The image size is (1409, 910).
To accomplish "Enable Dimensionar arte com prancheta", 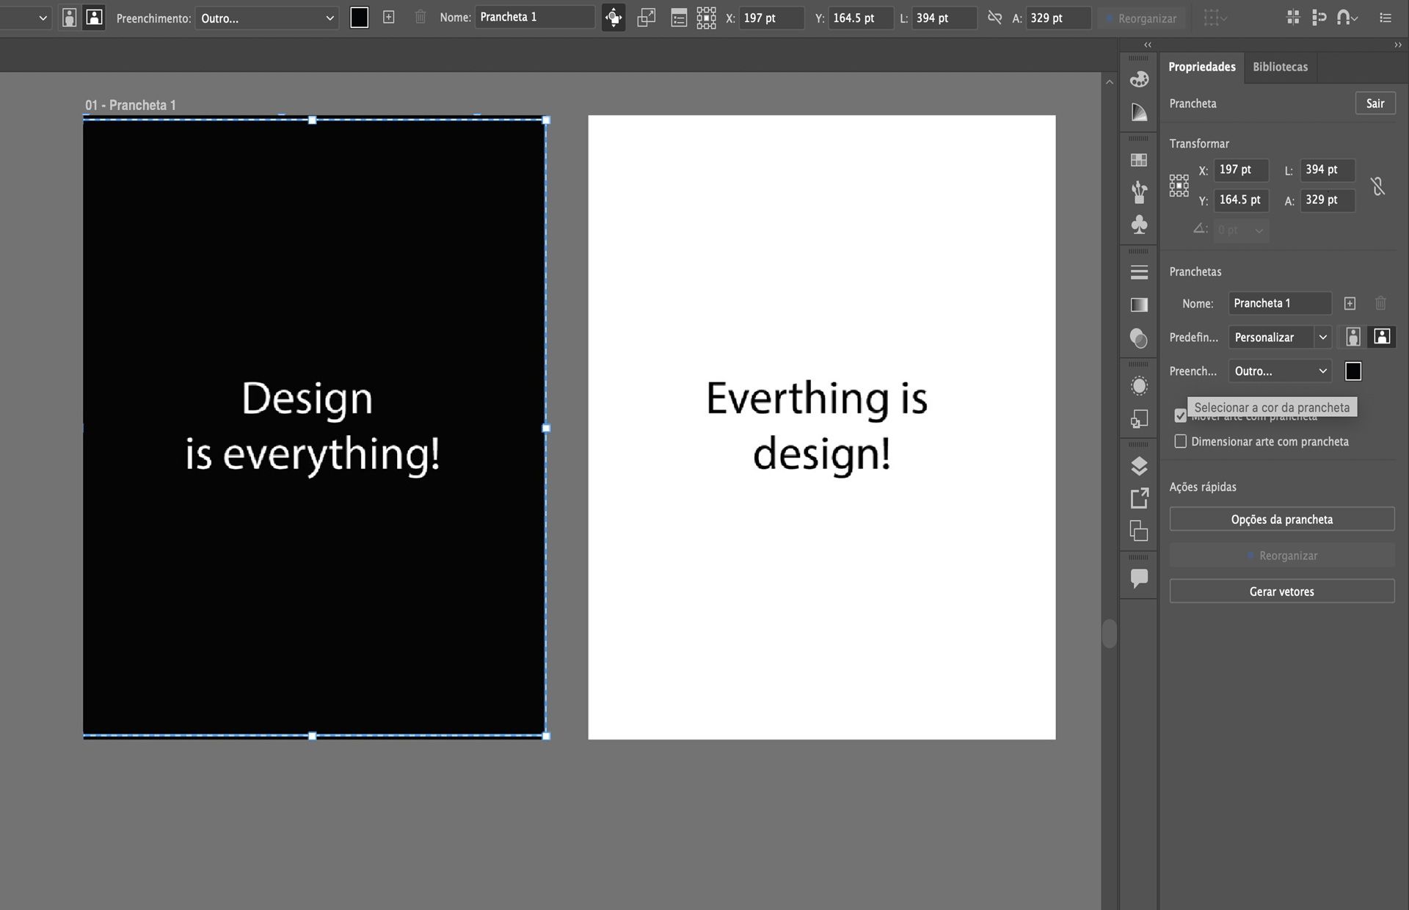I will pyautogui.click(x=1180, y=441).
